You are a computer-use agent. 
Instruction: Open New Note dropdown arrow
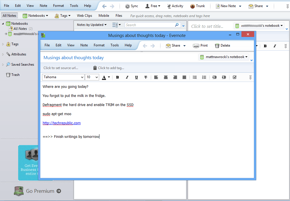pos(240,6)
